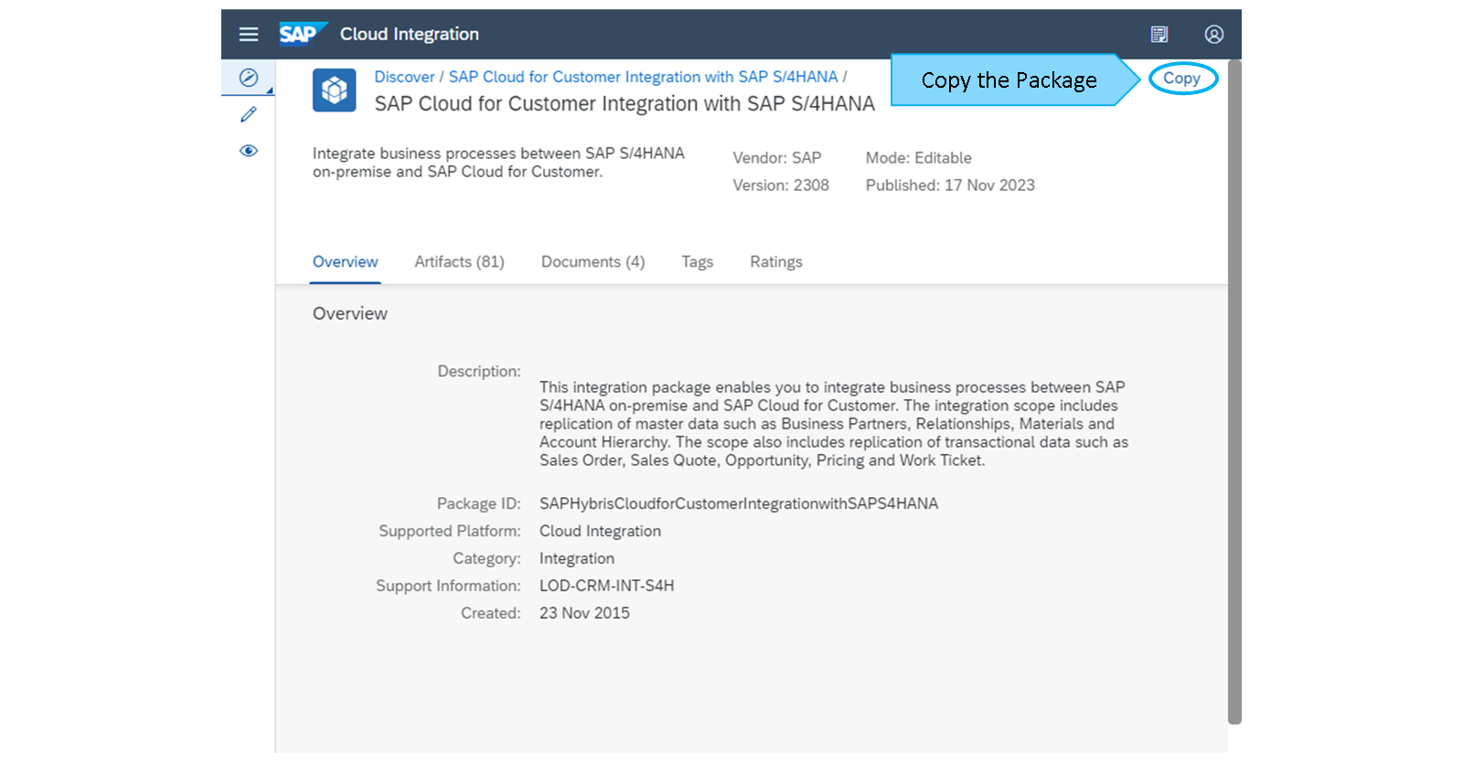Click the Supported Platform value Cloud Integration
The width and height of the screenshot is (1463, 762).
600,532
